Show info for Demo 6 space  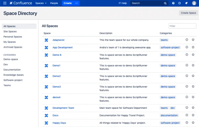tap(187, 55)
